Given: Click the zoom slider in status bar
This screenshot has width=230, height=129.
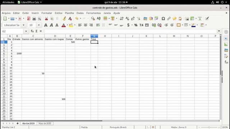Looking at the screenshot, I should (x=209, y=127).
